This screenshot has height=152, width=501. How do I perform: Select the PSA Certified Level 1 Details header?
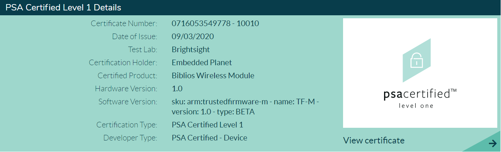[63, 7]
